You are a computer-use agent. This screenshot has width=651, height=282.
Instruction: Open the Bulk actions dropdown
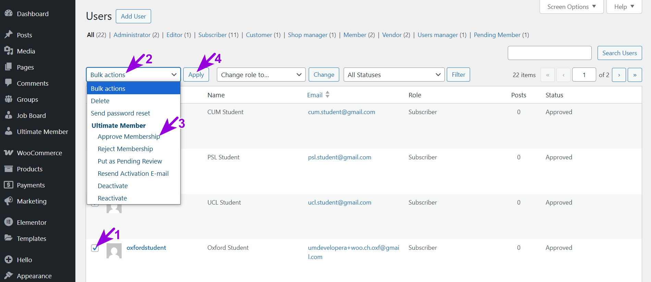point(133,74)
